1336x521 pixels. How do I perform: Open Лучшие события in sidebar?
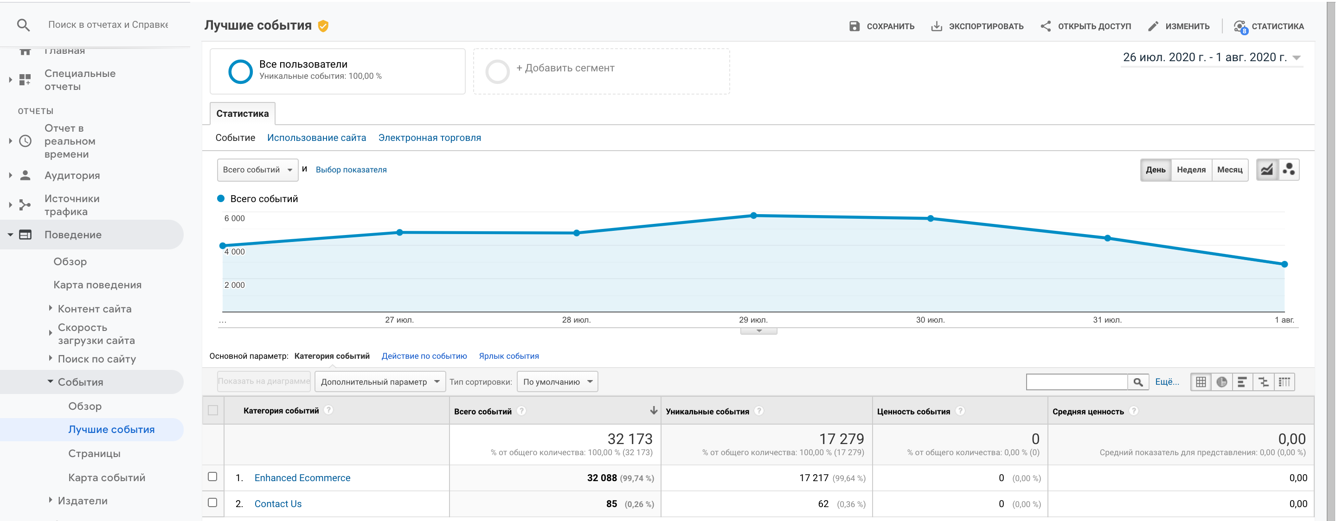click(x=111, y=429)
